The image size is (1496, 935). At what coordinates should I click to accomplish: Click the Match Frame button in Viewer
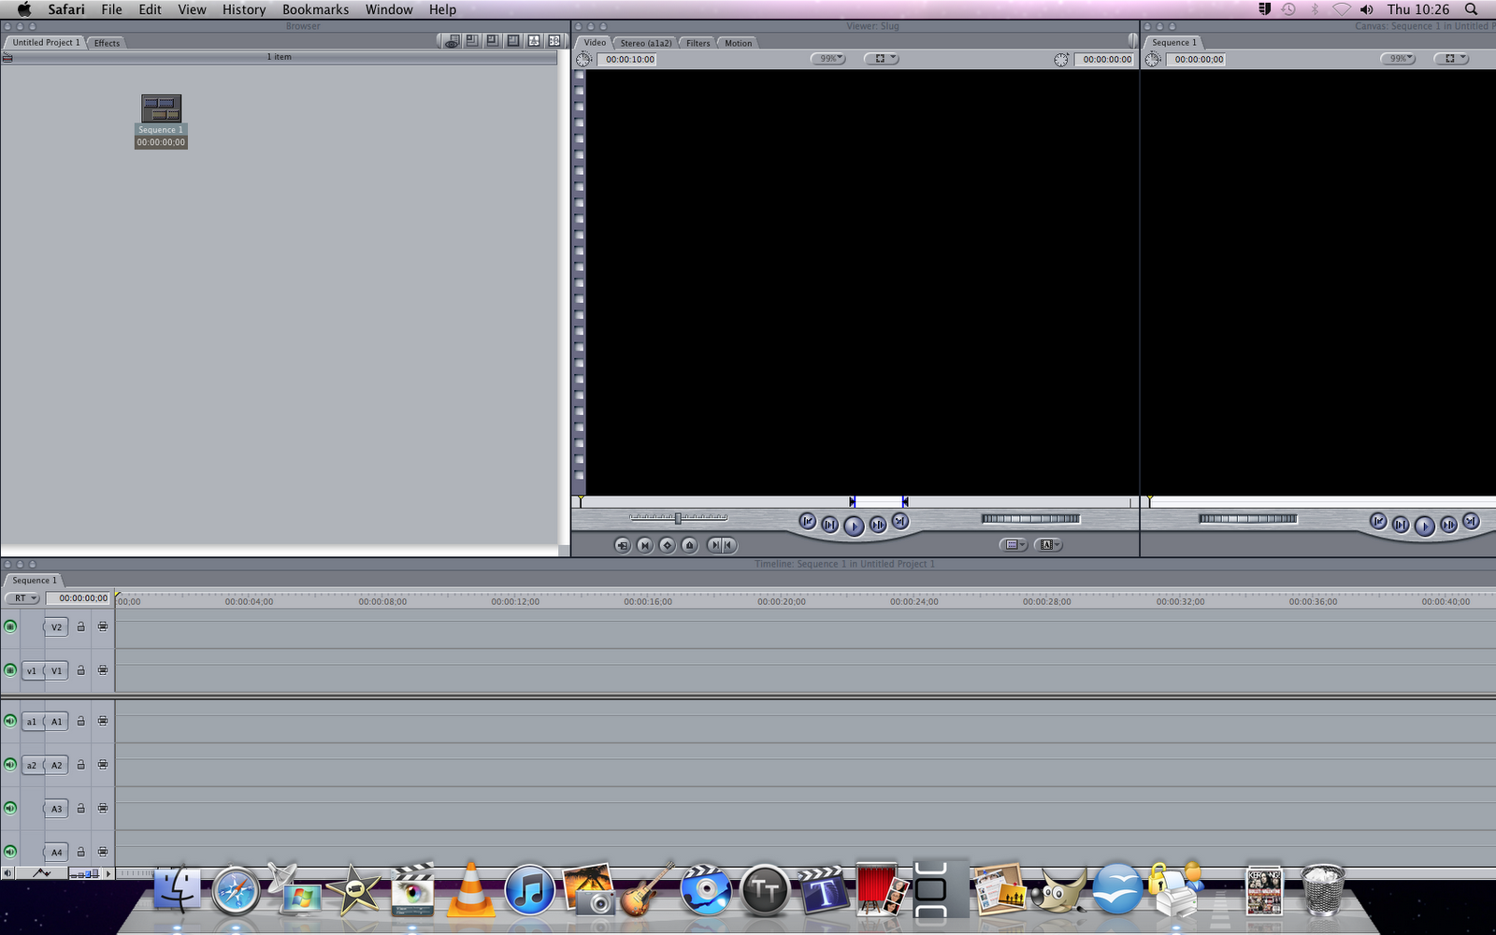pos(623,545)
